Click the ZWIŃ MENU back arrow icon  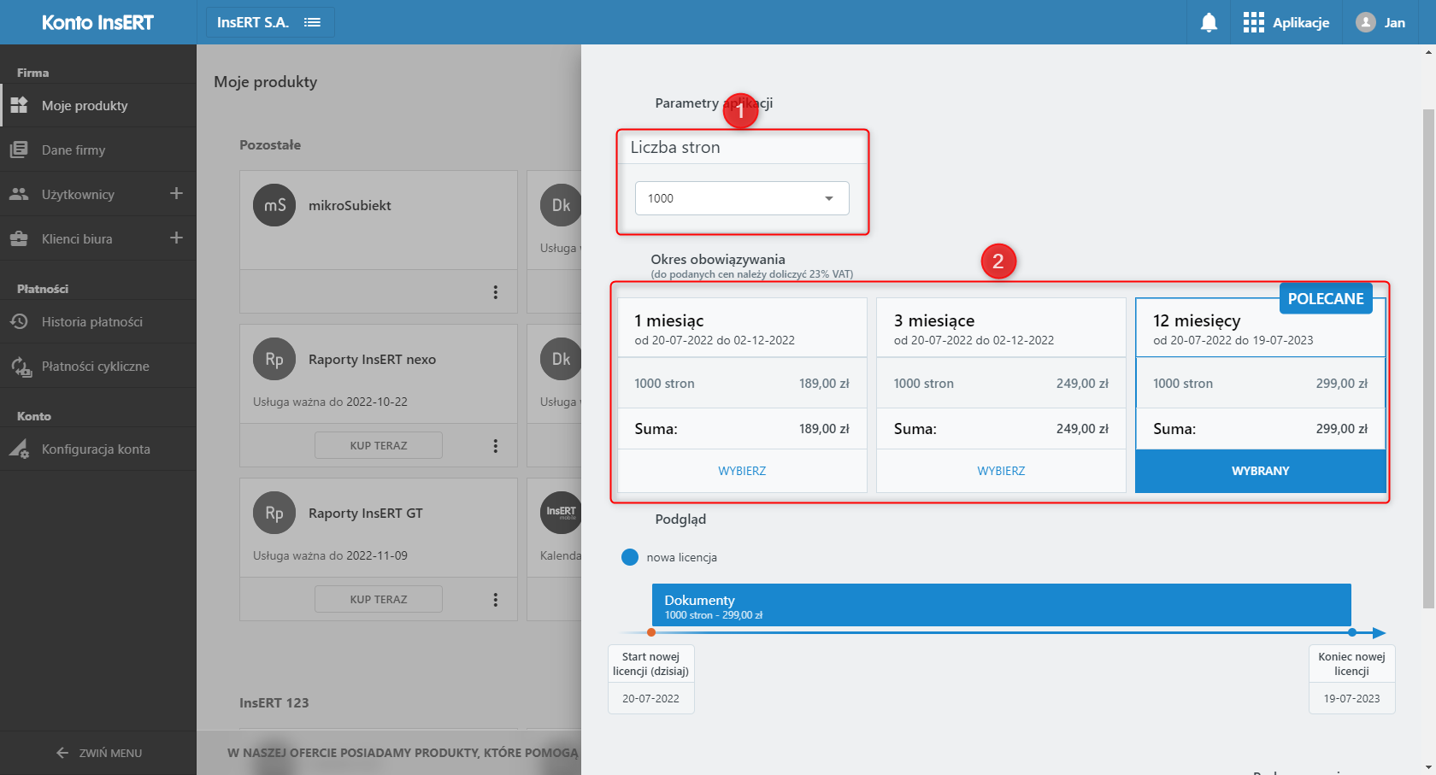[x=62, y=753]
